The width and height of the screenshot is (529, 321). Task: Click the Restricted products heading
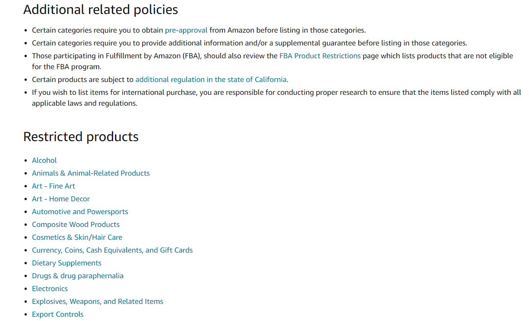click(81, 137)
